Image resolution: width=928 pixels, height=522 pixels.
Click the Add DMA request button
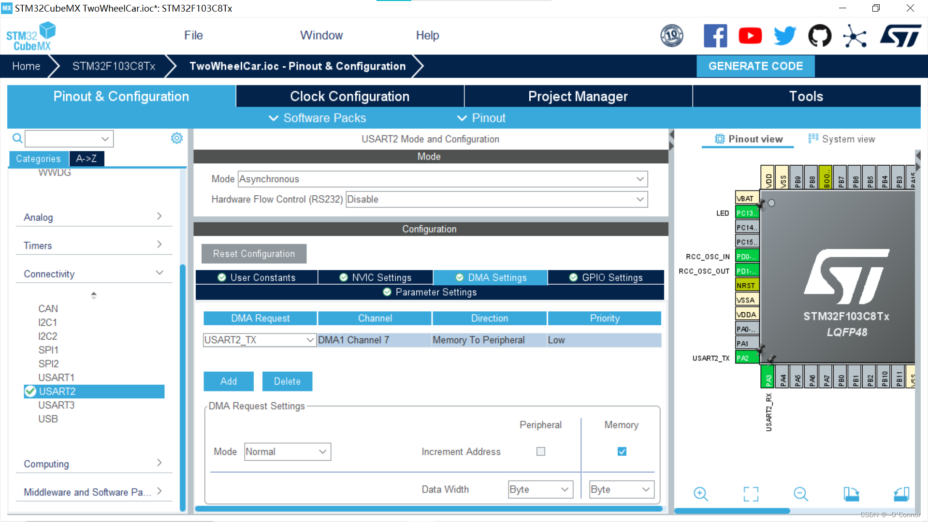[229, 381]
